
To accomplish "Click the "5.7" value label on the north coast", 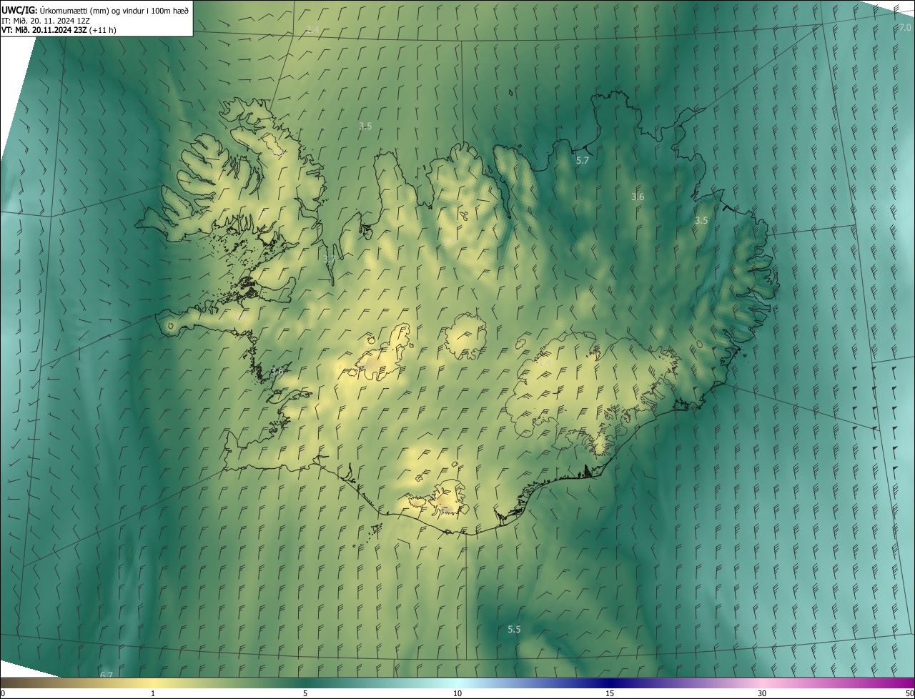I will coord(583,161).
